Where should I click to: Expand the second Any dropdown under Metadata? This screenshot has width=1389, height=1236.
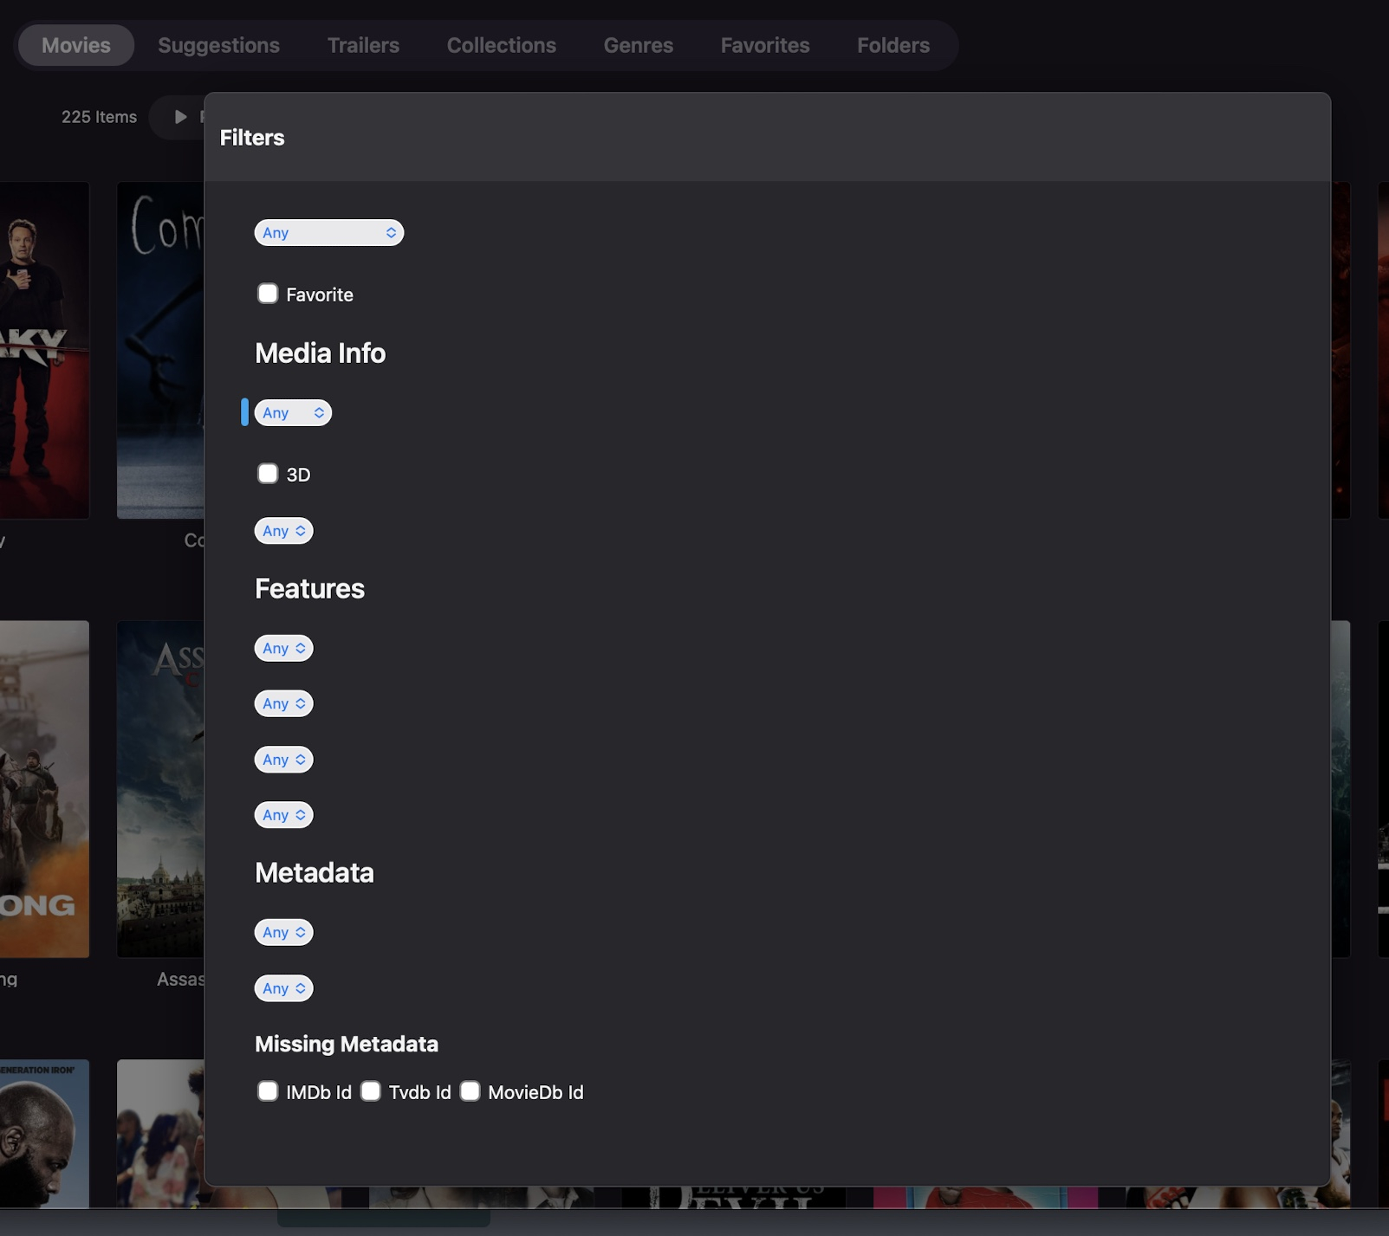point(283,988)
